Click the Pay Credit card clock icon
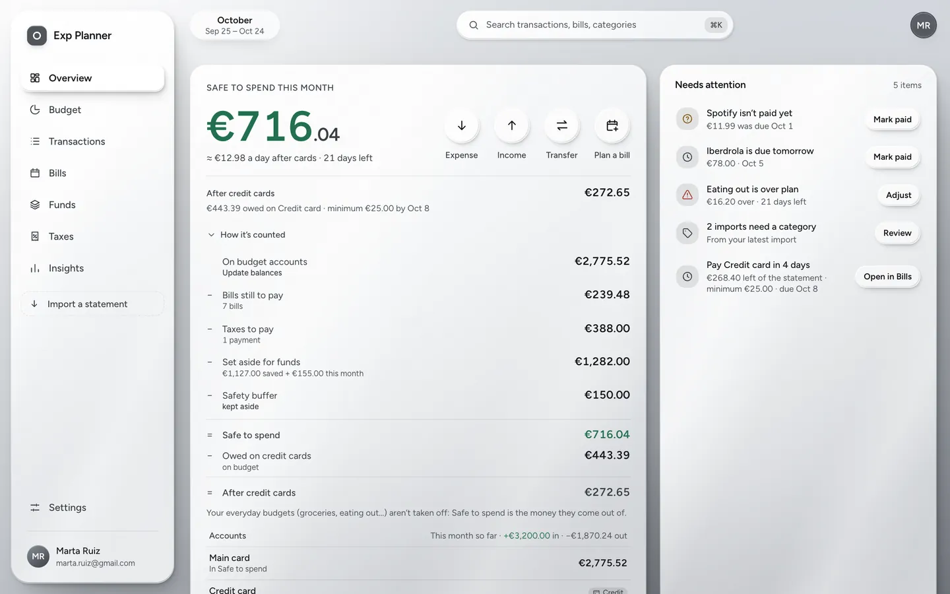 pyautogui.click(x=687, y=277)
